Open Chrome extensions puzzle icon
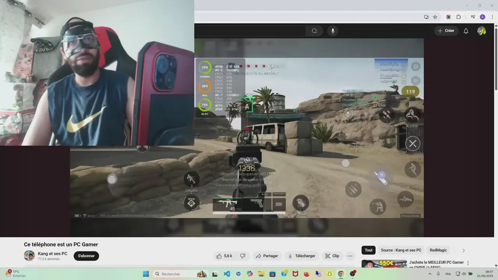498x280 pixels. point(458,17)
